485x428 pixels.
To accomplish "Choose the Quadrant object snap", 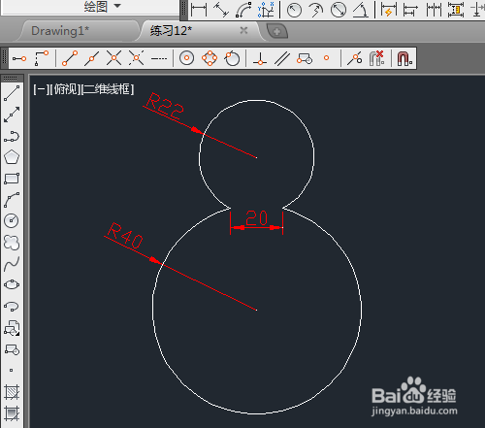I will [210, 58].
